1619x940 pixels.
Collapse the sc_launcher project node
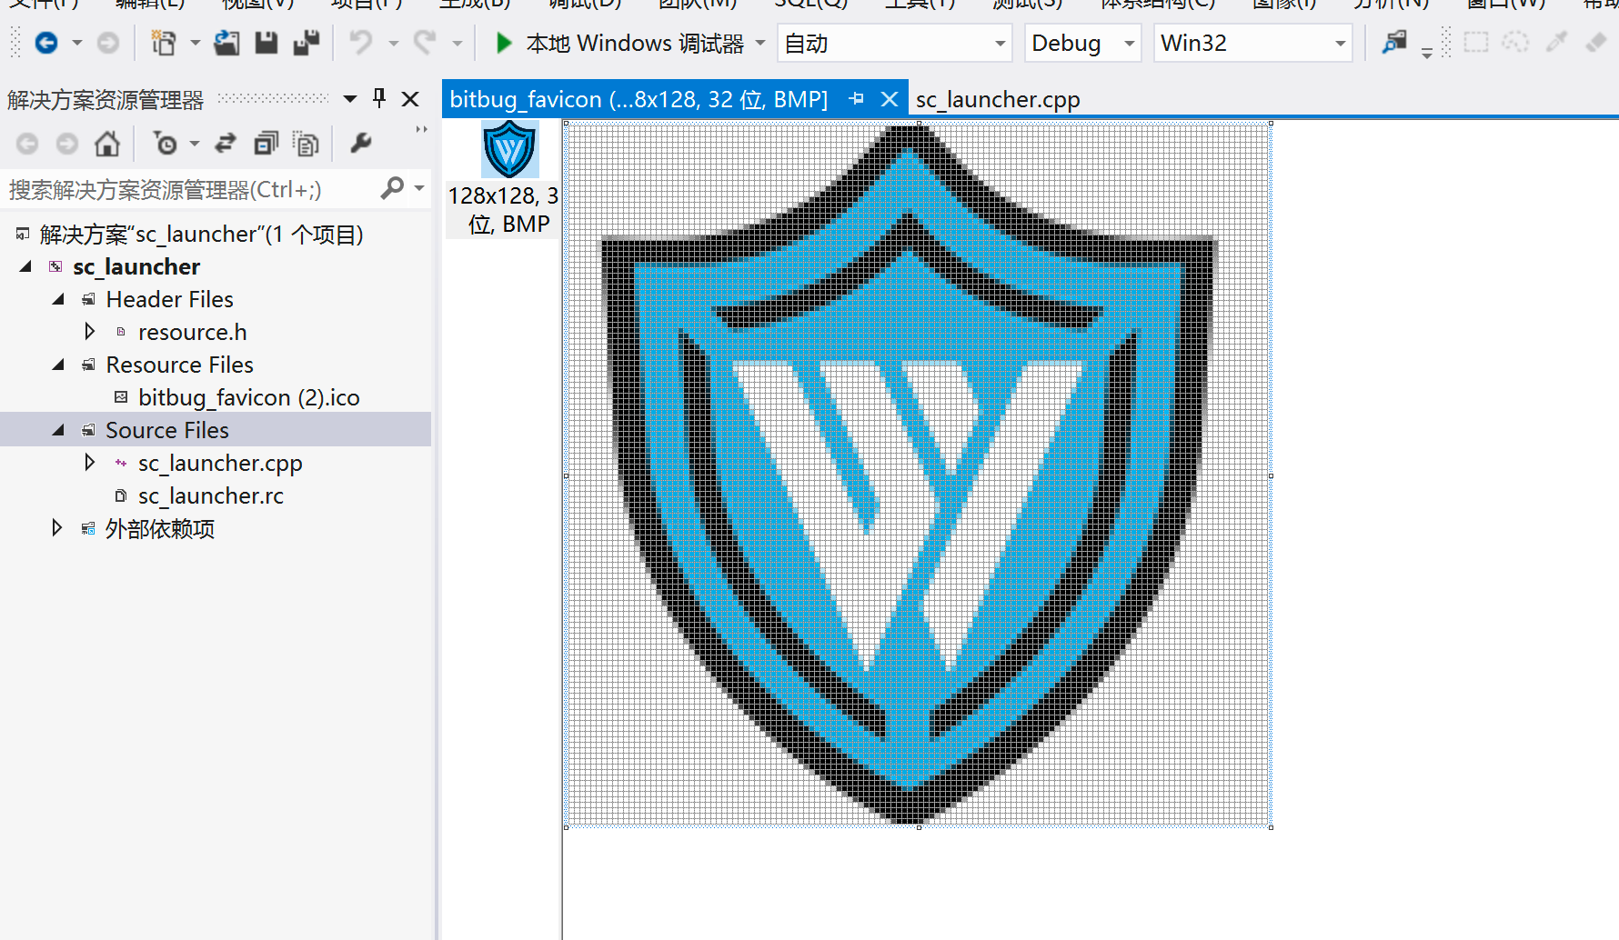point(25,266)
